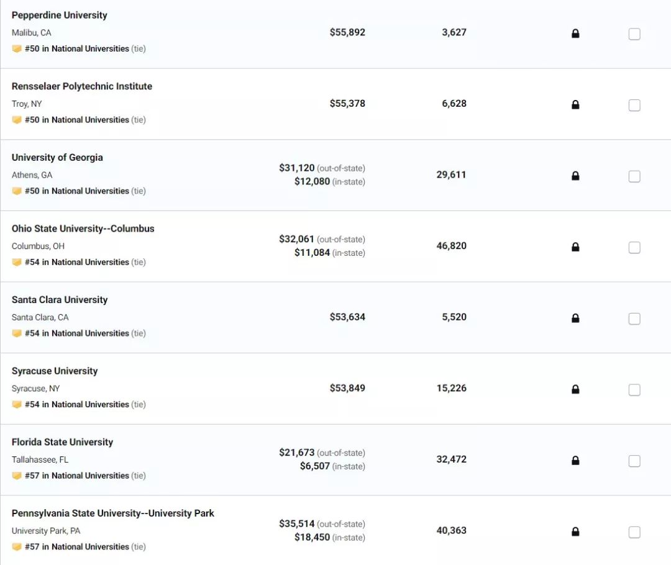Click the lock icon in Rensselaer Polytechnic row

575,104
